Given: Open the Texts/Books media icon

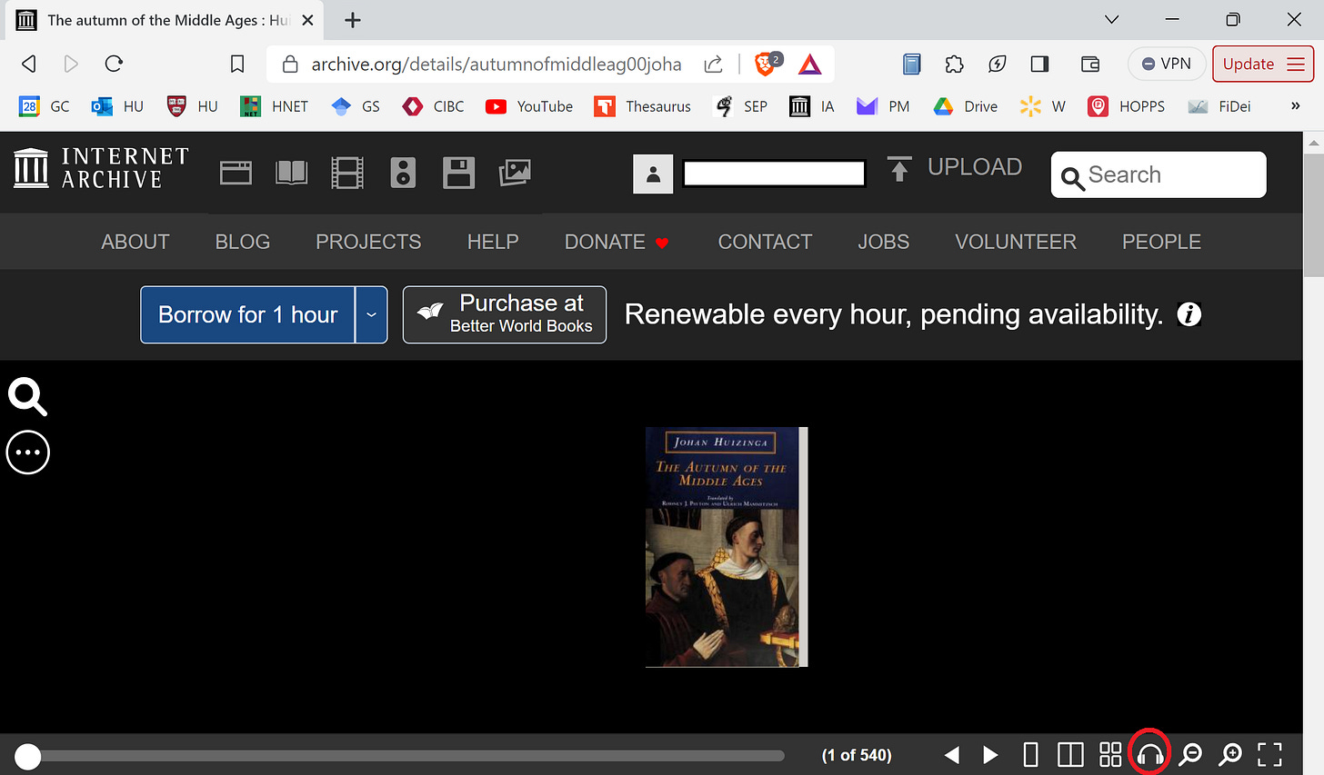Looking at the screenshot, I should (292, 173).
